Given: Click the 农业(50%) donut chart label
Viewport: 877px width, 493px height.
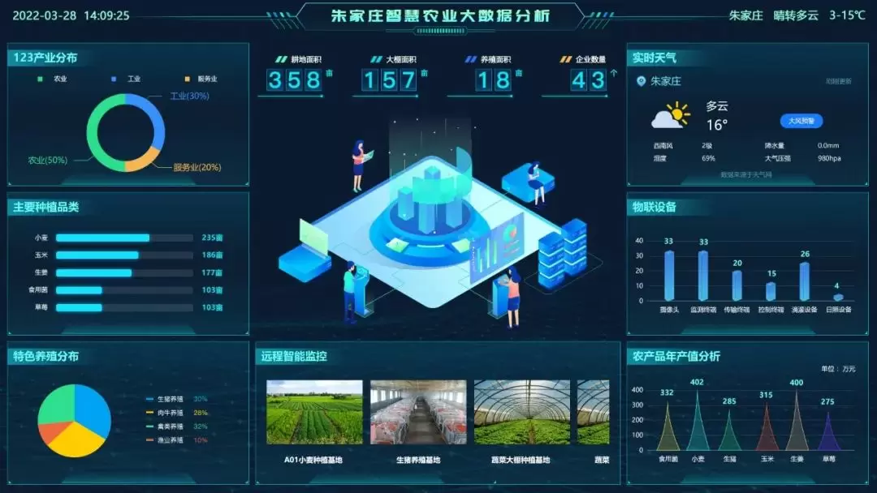Looking at the screenshot, I should coord(48,161).
